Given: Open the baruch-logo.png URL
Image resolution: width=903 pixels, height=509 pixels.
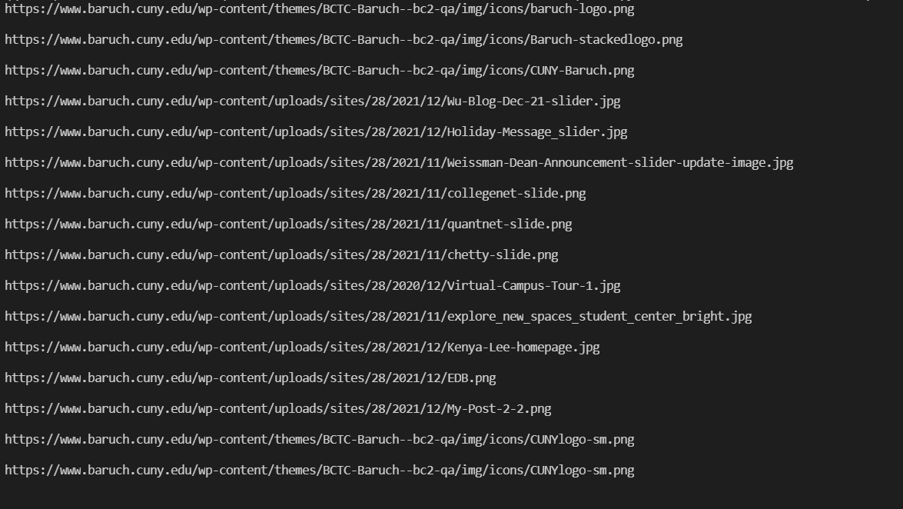Looking at the screenshot, I should [x=319, y=9].
